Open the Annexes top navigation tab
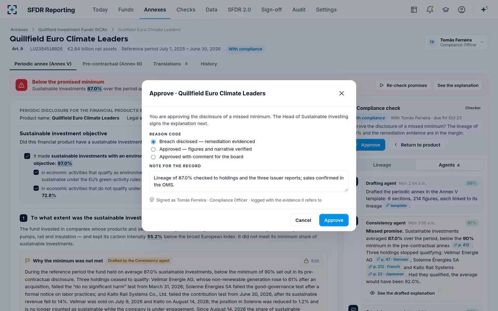The width and height of the screenshot is (498, 311). (155, 10)
